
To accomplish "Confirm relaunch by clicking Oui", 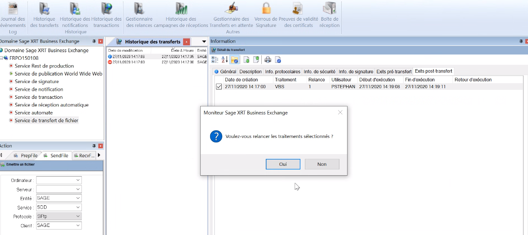I will (283, 164).
